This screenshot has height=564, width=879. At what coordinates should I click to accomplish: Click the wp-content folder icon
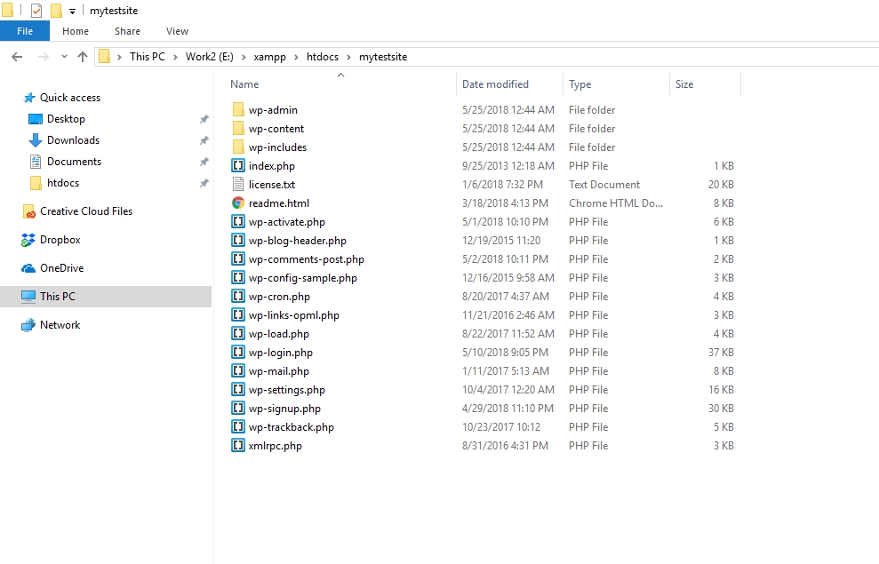[x=238, y=128]
